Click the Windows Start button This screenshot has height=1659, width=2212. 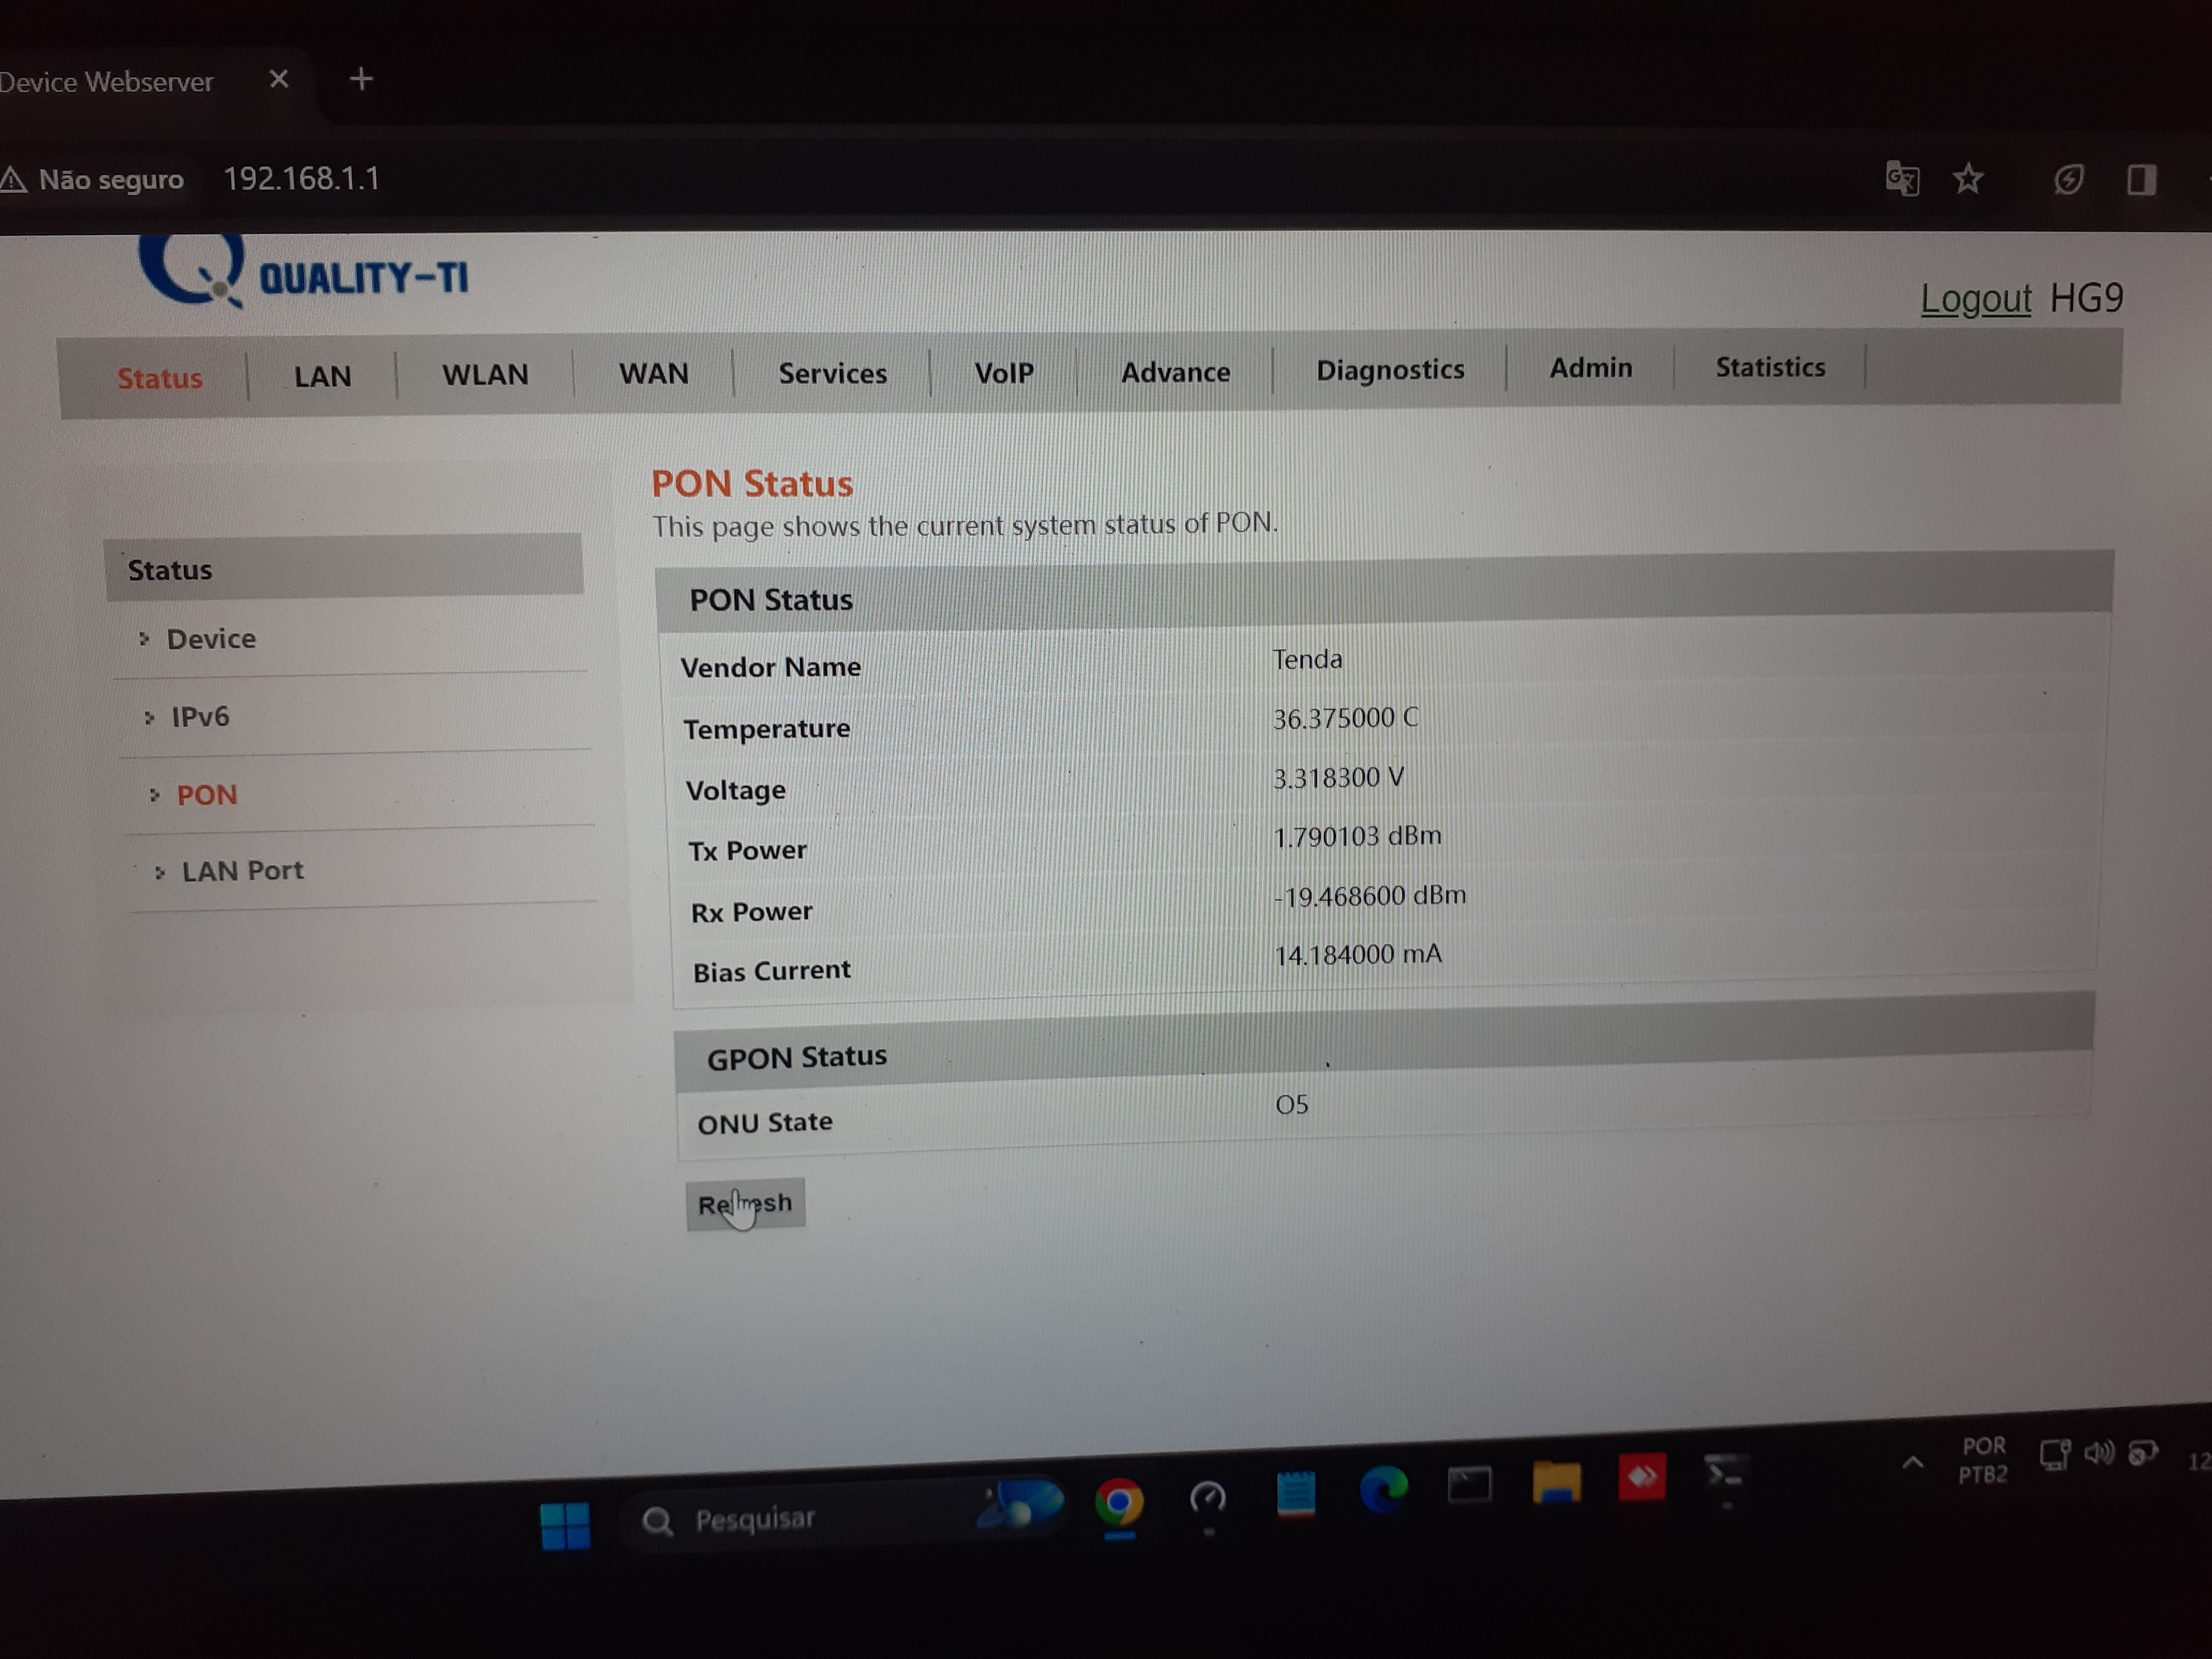pyautogui.click(x=565, y=1525)
